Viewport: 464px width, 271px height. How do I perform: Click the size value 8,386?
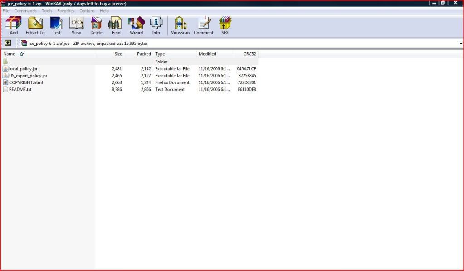117,89
